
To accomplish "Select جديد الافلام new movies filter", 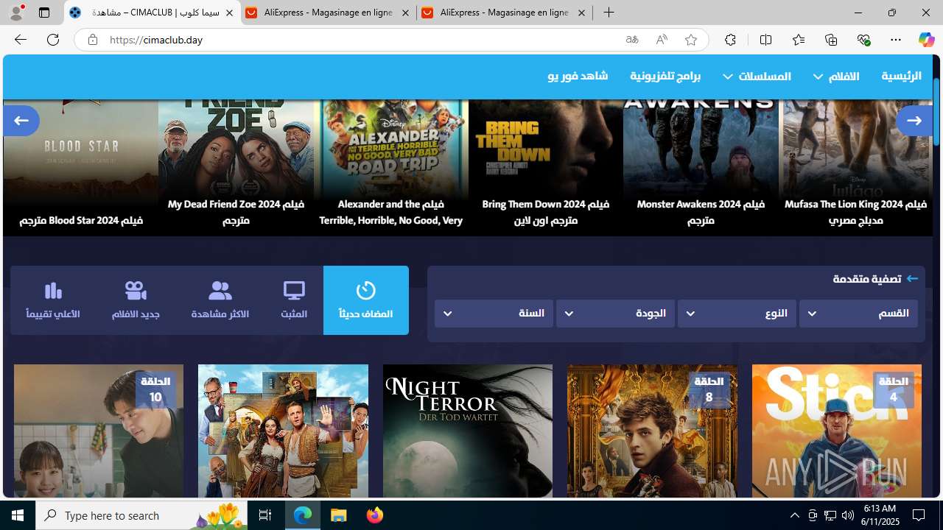I will coord(136,300).
